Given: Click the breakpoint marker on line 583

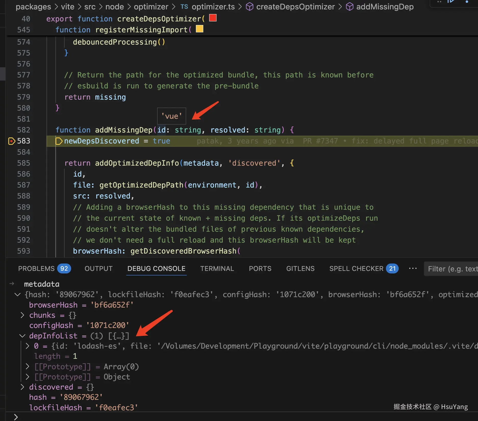Looking at the screenshot, I should 11,141.
